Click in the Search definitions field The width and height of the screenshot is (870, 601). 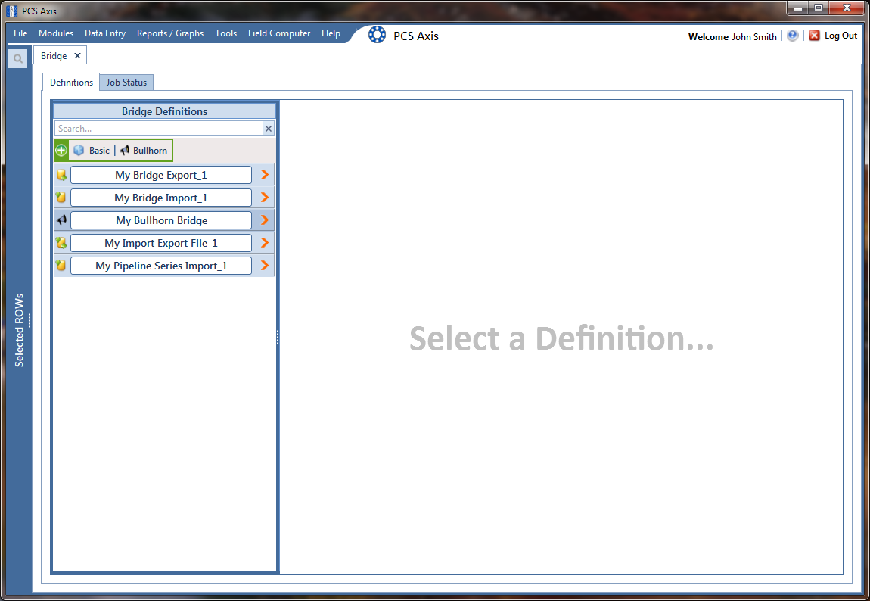(x=159, y=129)
